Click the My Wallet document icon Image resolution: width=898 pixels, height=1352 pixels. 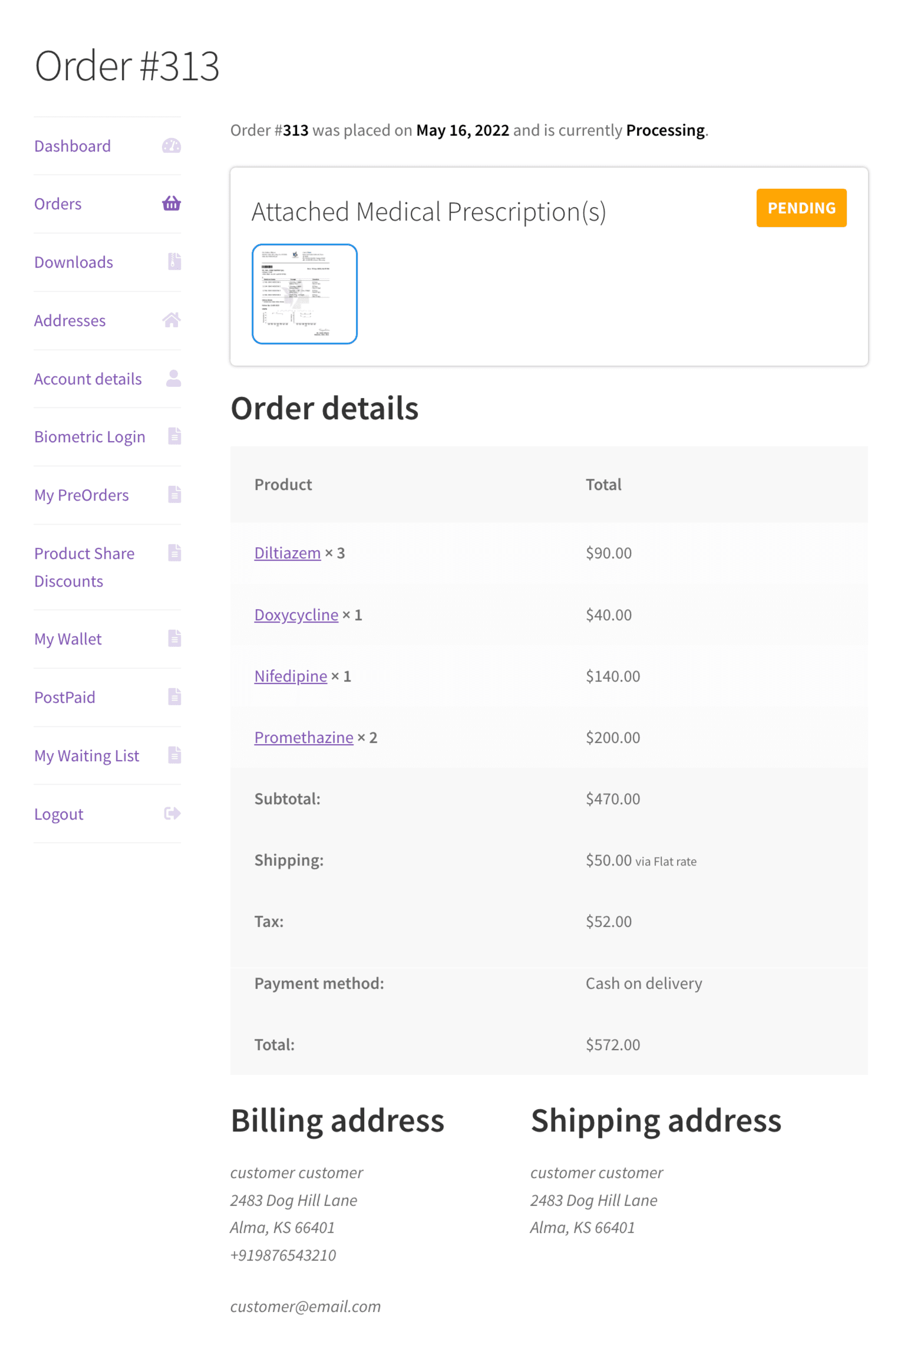(174, 638)
